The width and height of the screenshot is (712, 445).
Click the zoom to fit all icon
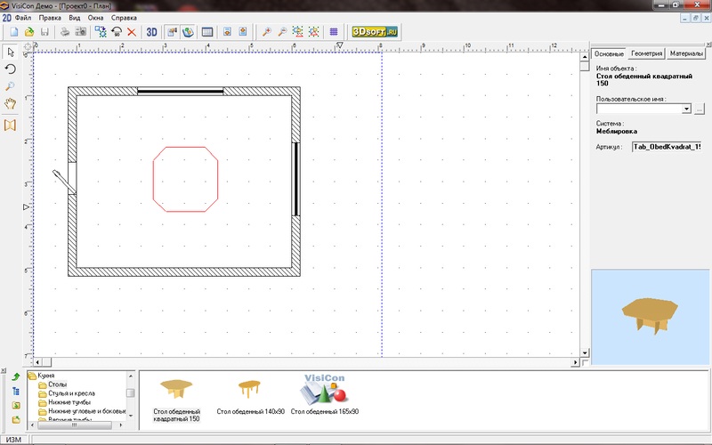click(298, 32)
